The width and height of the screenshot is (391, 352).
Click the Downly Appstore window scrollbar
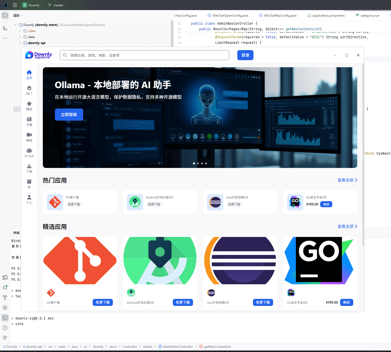point(363,155)
